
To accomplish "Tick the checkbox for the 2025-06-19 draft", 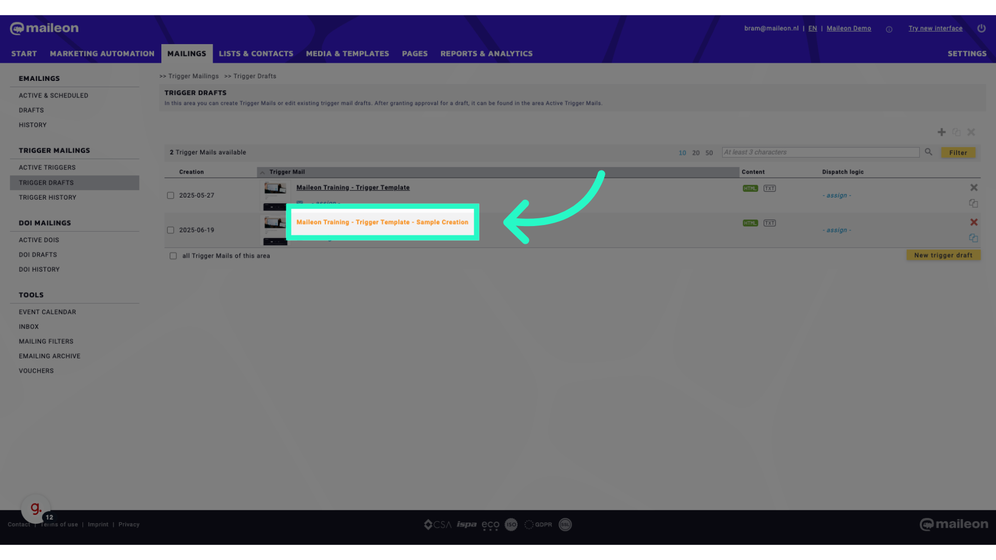I will point(170,230).
